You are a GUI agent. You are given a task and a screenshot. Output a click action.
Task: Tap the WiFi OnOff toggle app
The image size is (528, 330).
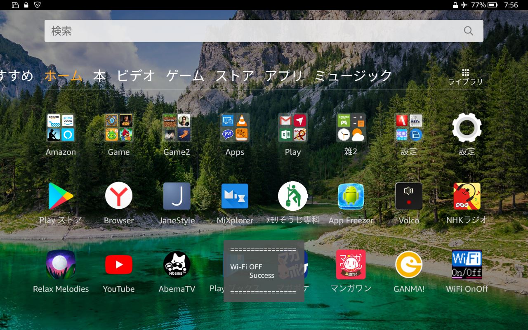click(467, 265)
